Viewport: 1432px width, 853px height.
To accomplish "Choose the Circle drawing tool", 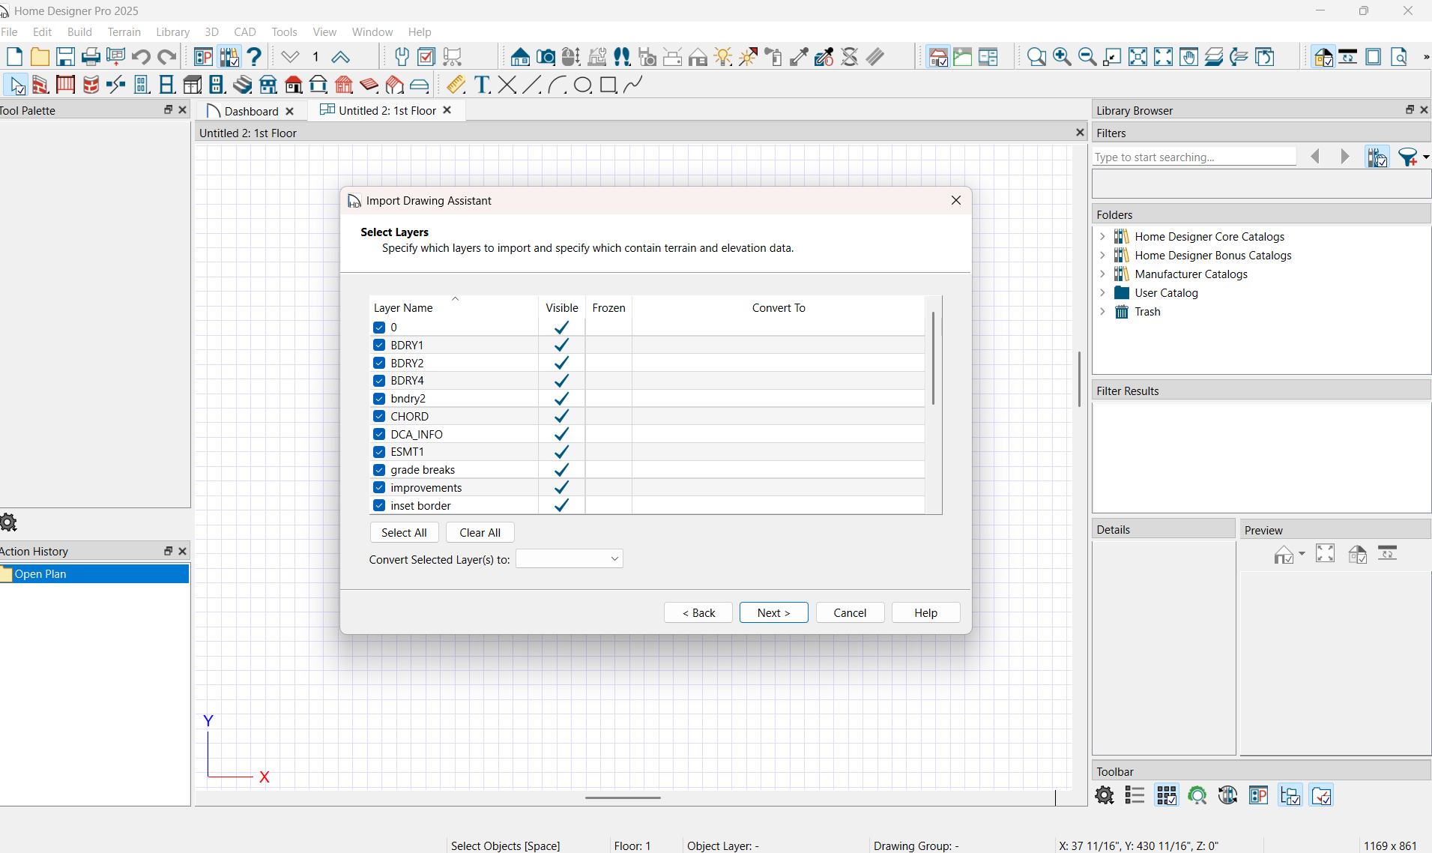I will pyautogui.click(x=582, y=85).
